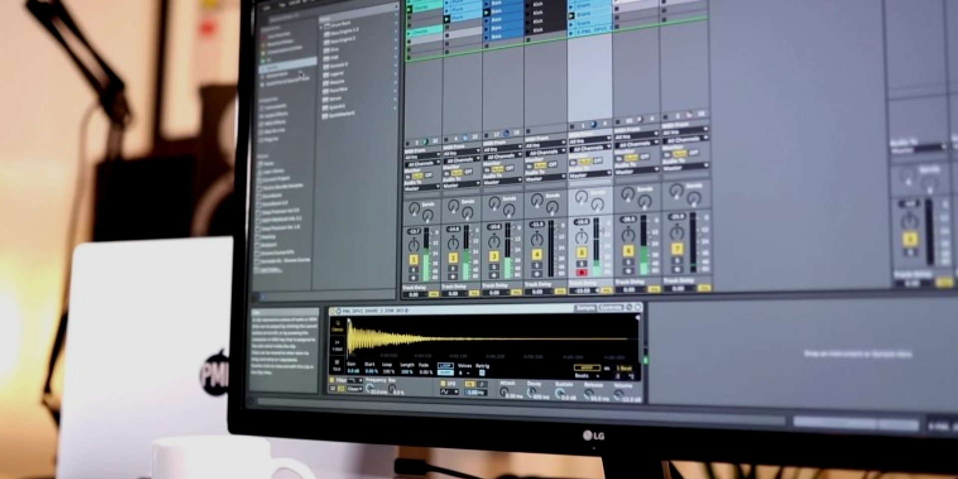Click the pan knob on track 3

point(494,241)
